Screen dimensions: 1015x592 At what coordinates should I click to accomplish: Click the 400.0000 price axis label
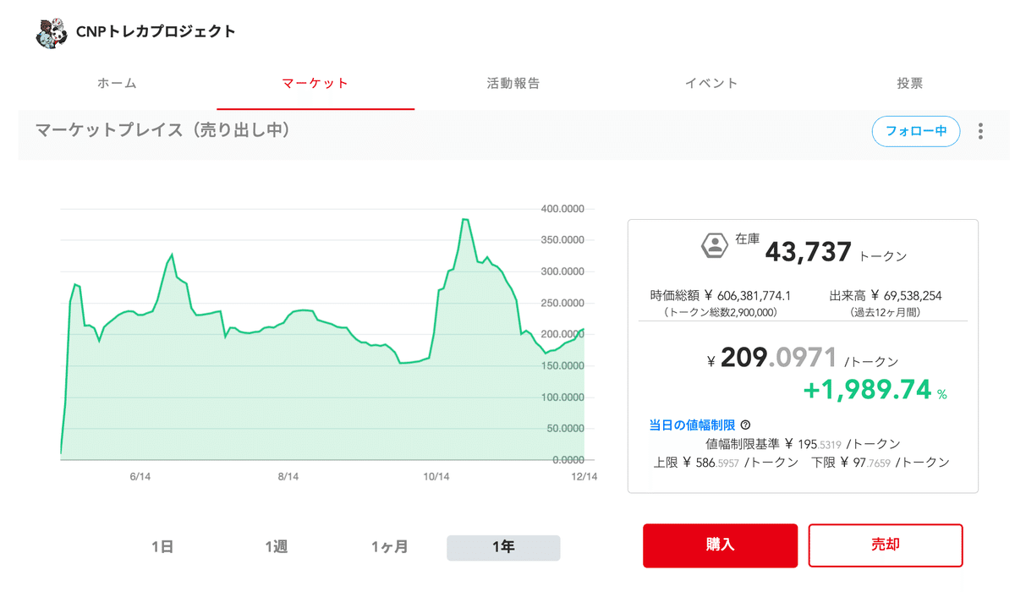click(x=562, y=209)
